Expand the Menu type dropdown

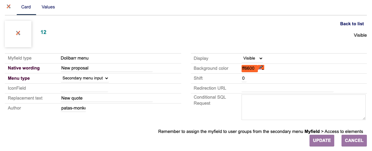85,78
